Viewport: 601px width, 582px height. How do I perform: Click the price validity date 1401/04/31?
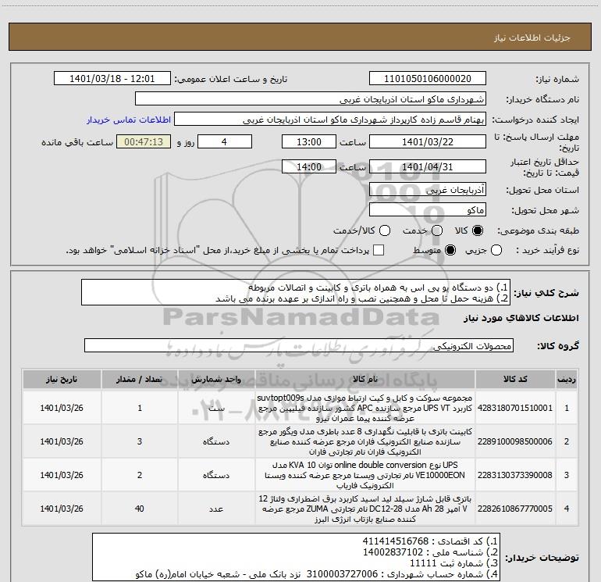[428, 166]
